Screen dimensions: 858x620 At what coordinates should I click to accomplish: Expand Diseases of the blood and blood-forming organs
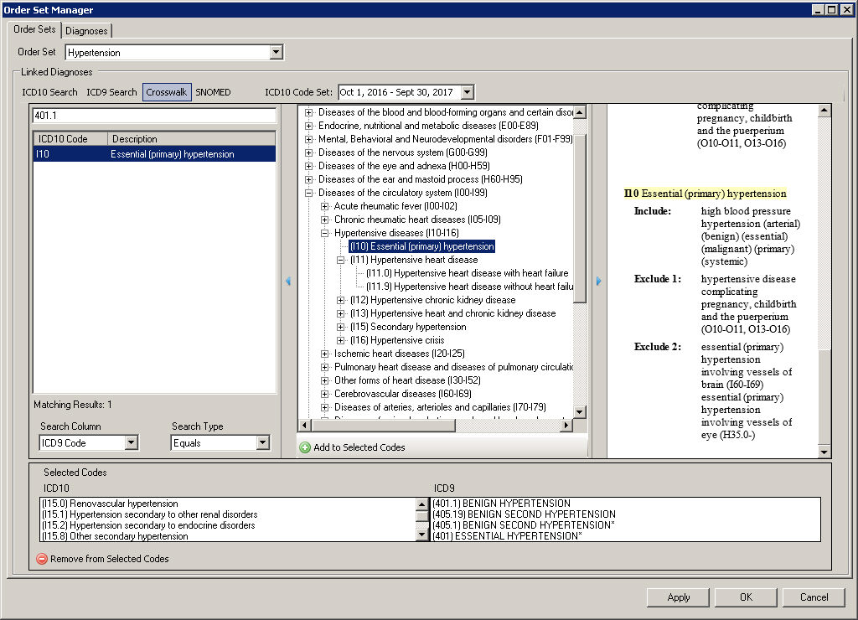click(x=308, y=112)
